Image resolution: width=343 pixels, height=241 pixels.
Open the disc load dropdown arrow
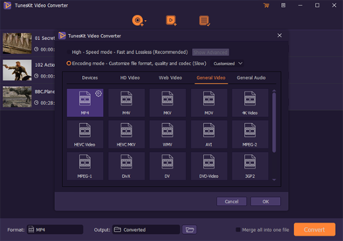coord(145,21)
